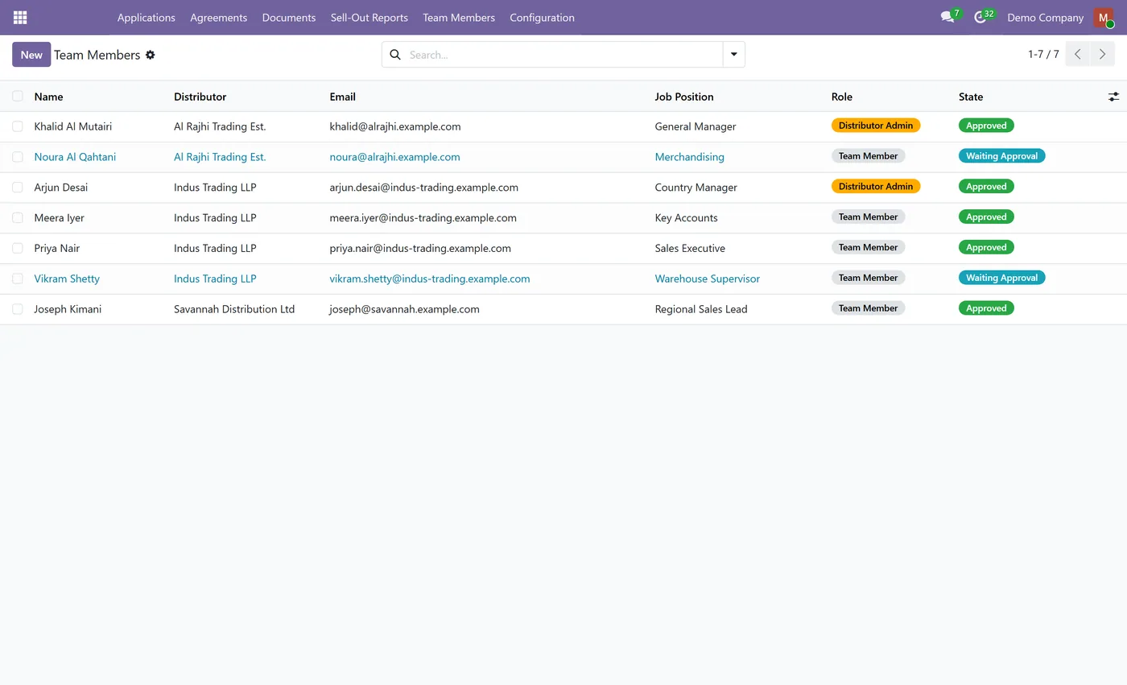Screen dimensions: 1127x685
Task: Select the Khalid Al Mutairi row checkbox
Action: click(x=18, y=126)
